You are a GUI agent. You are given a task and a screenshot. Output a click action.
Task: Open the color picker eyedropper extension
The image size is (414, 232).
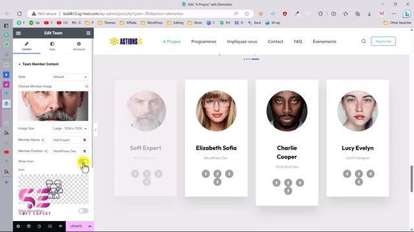click(x=297, y=14)
